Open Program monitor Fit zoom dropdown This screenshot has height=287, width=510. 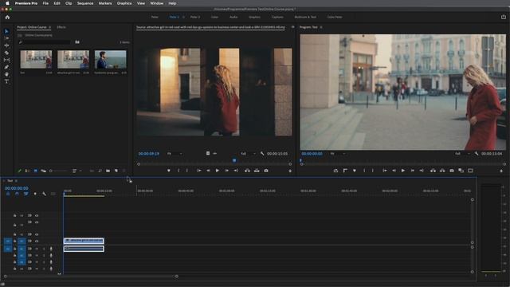pos(338,154)
